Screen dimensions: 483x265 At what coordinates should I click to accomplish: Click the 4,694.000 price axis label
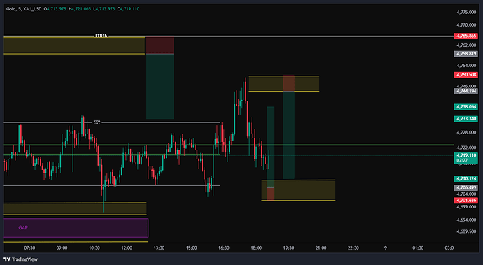466,220
